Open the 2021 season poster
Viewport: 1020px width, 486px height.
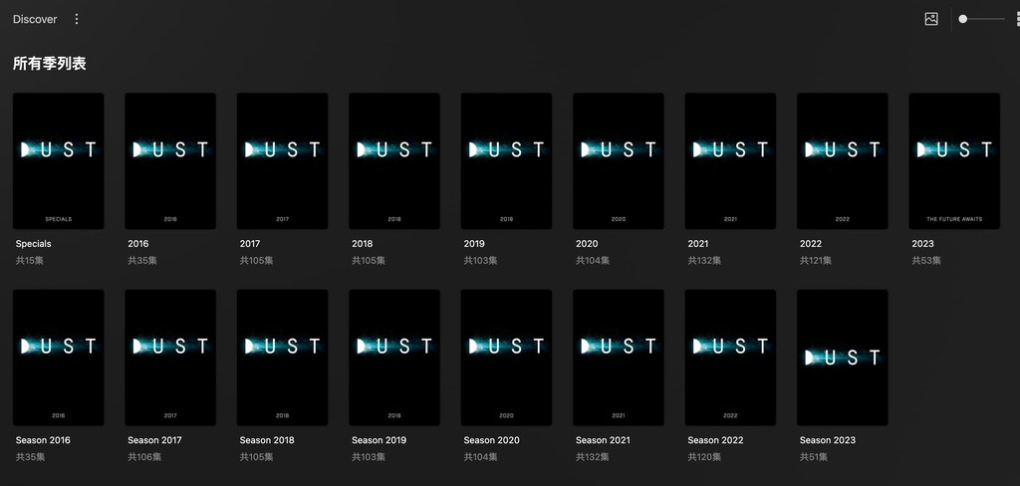[730, 160]
